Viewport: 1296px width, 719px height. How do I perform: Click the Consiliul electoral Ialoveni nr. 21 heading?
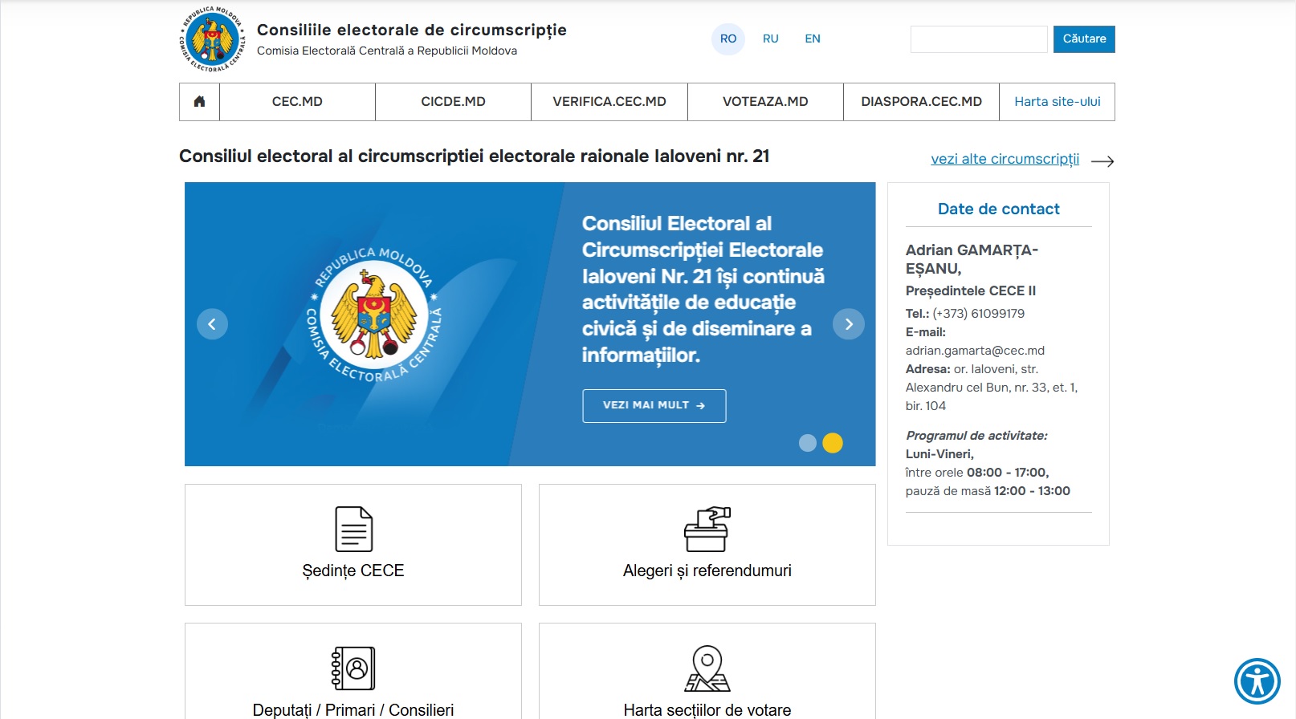click(475, 156)
